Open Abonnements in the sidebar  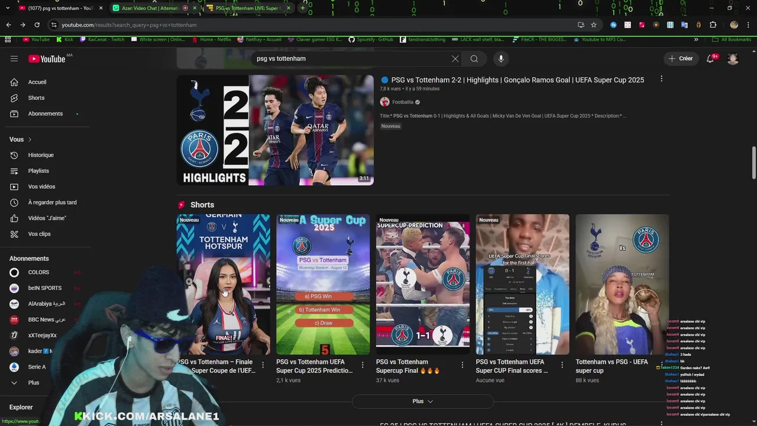(45, 114)
